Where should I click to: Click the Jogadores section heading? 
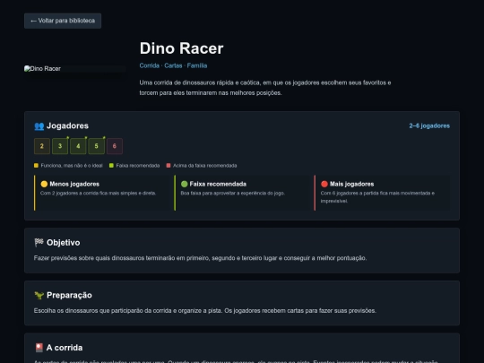pyautogui.click(x=67, y=125)
